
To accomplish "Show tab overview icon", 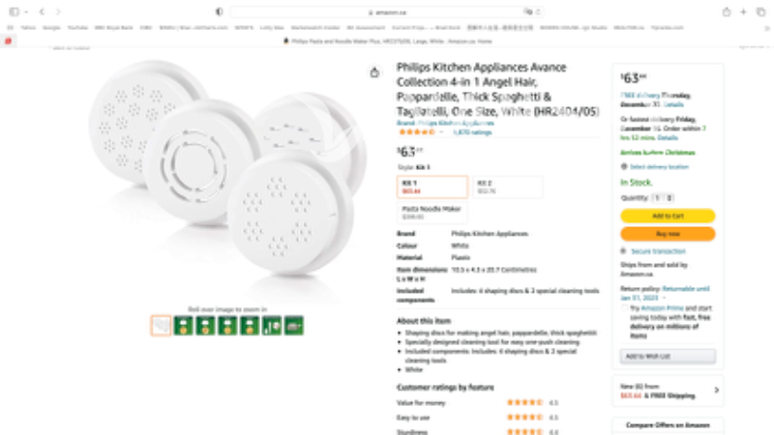I will coord(760,12).
